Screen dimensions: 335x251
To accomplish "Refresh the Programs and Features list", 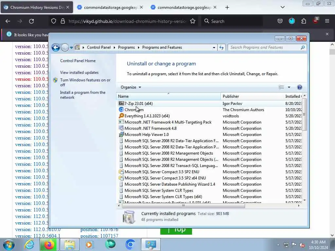I will point(221,47).
